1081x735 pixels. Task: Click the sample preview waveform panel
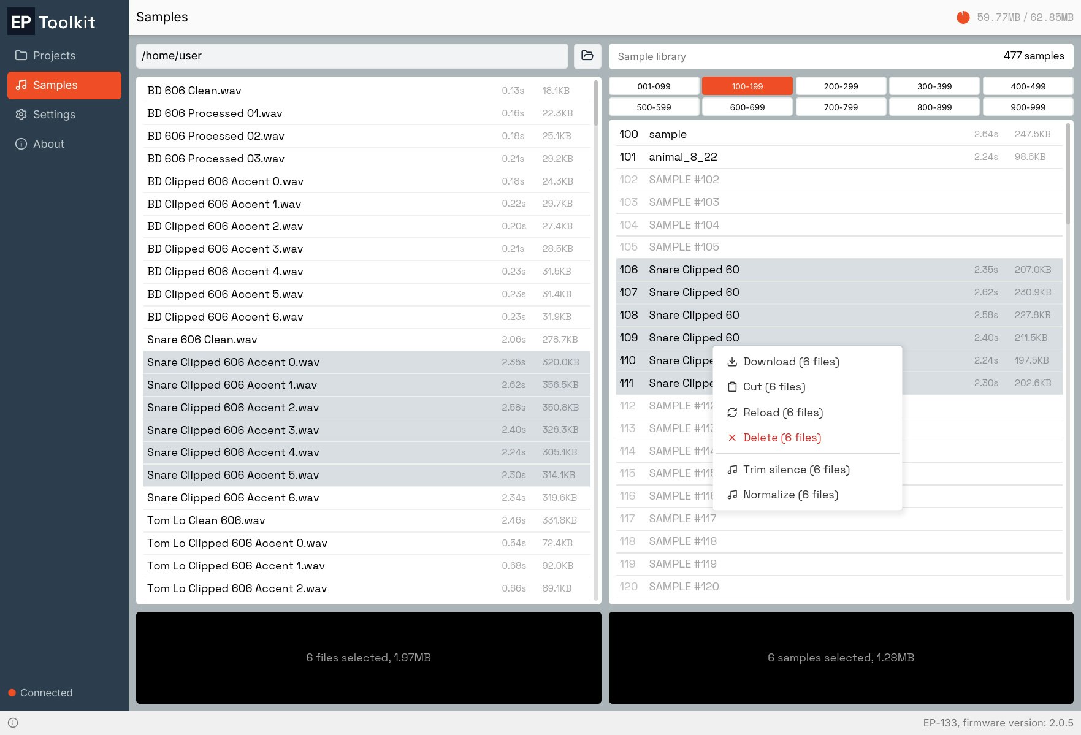(841, 658)
